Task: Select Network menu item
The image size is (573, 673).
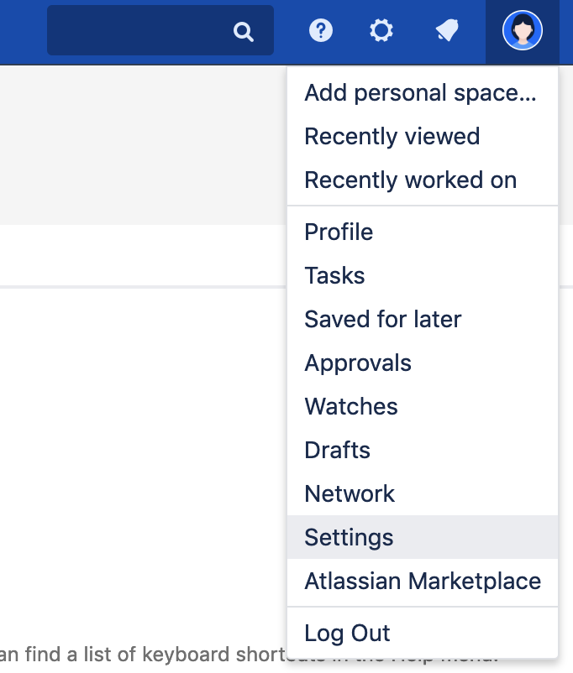Action: click(350, 494)
